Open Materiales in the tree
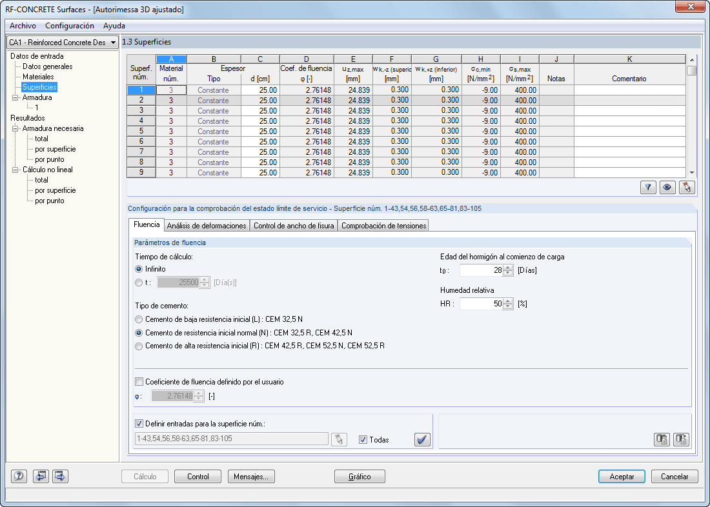 (38, 77)
